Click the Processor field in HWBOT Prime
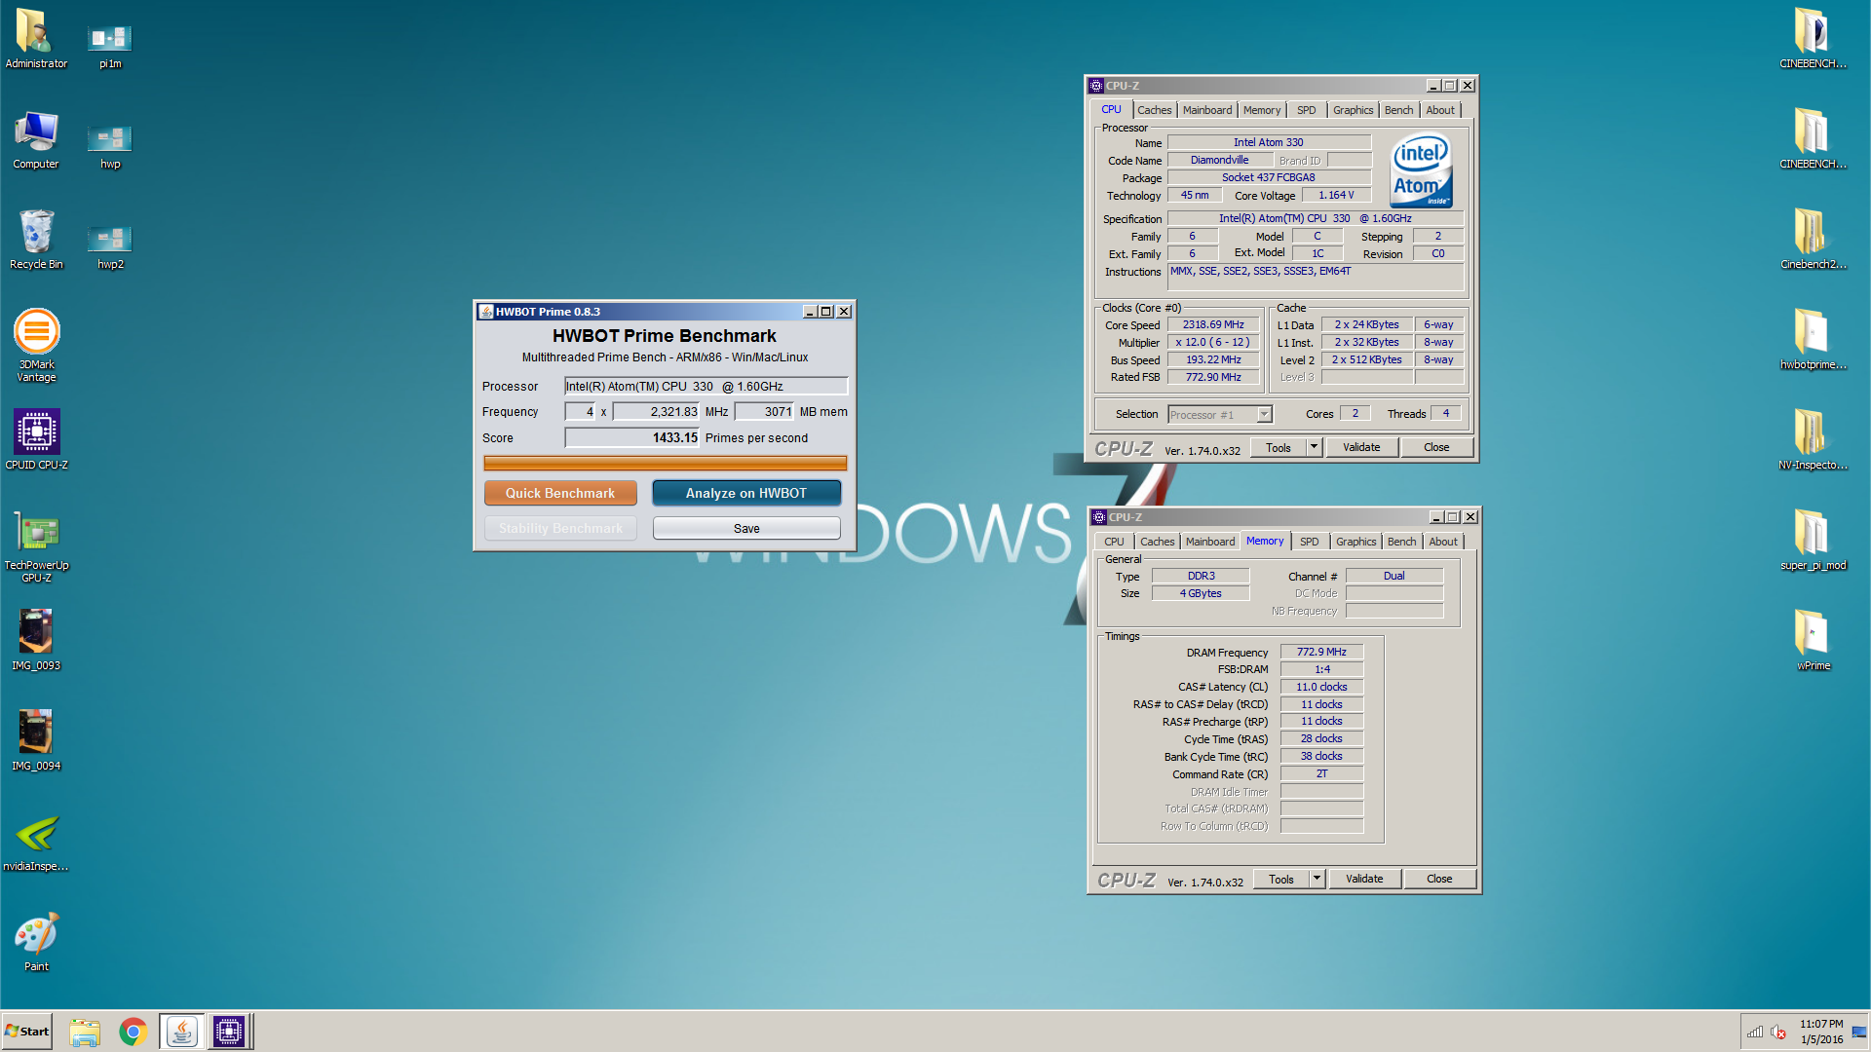The width and height of the screenshot is (1871, 1052). click(x=706, y=387)
